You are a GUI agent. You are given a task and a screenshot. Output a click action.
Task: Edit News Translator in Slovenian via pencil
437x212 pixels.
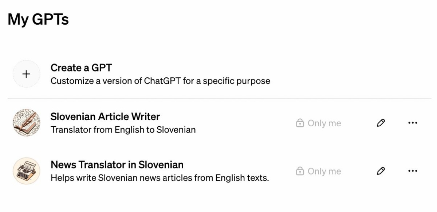(381, 171)
